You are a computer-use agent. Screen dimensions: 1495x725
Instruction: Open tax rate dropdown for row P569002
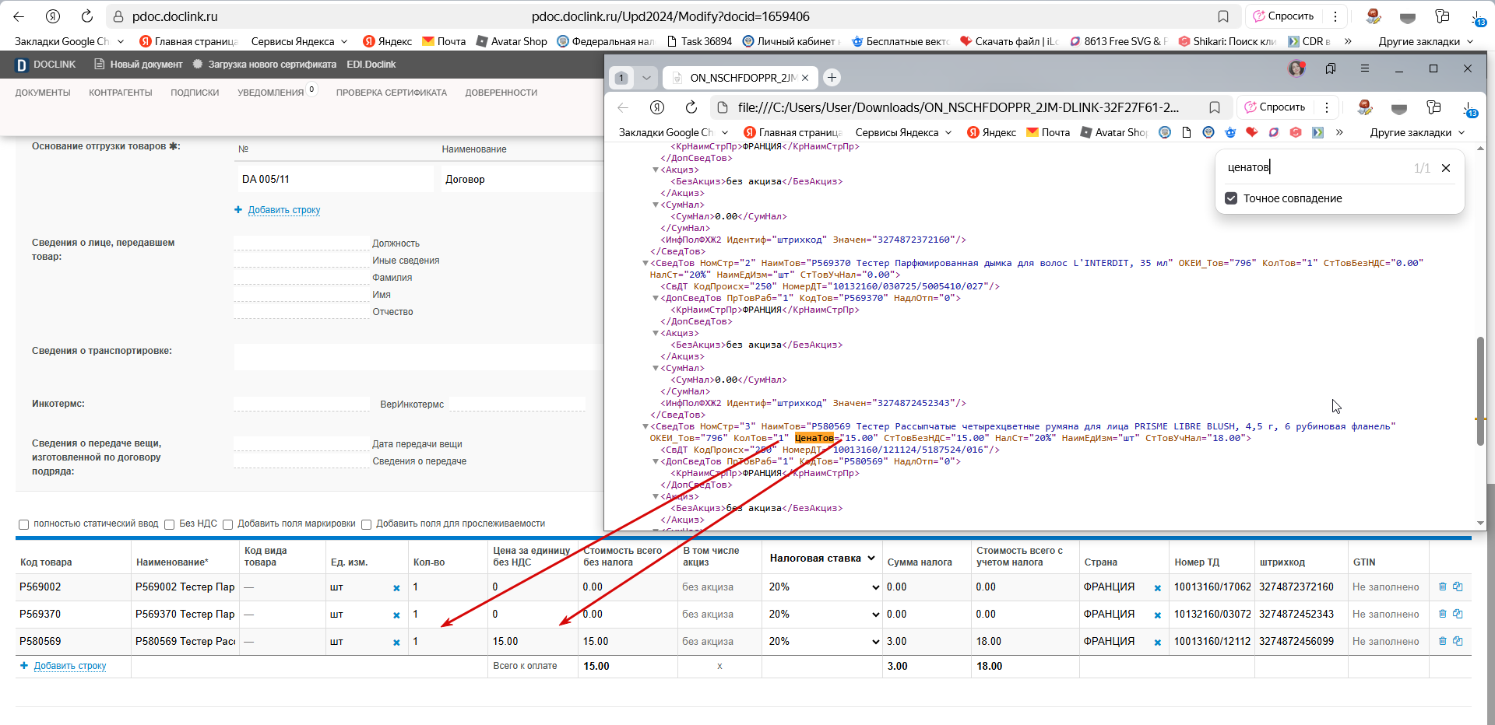[824, 587]
